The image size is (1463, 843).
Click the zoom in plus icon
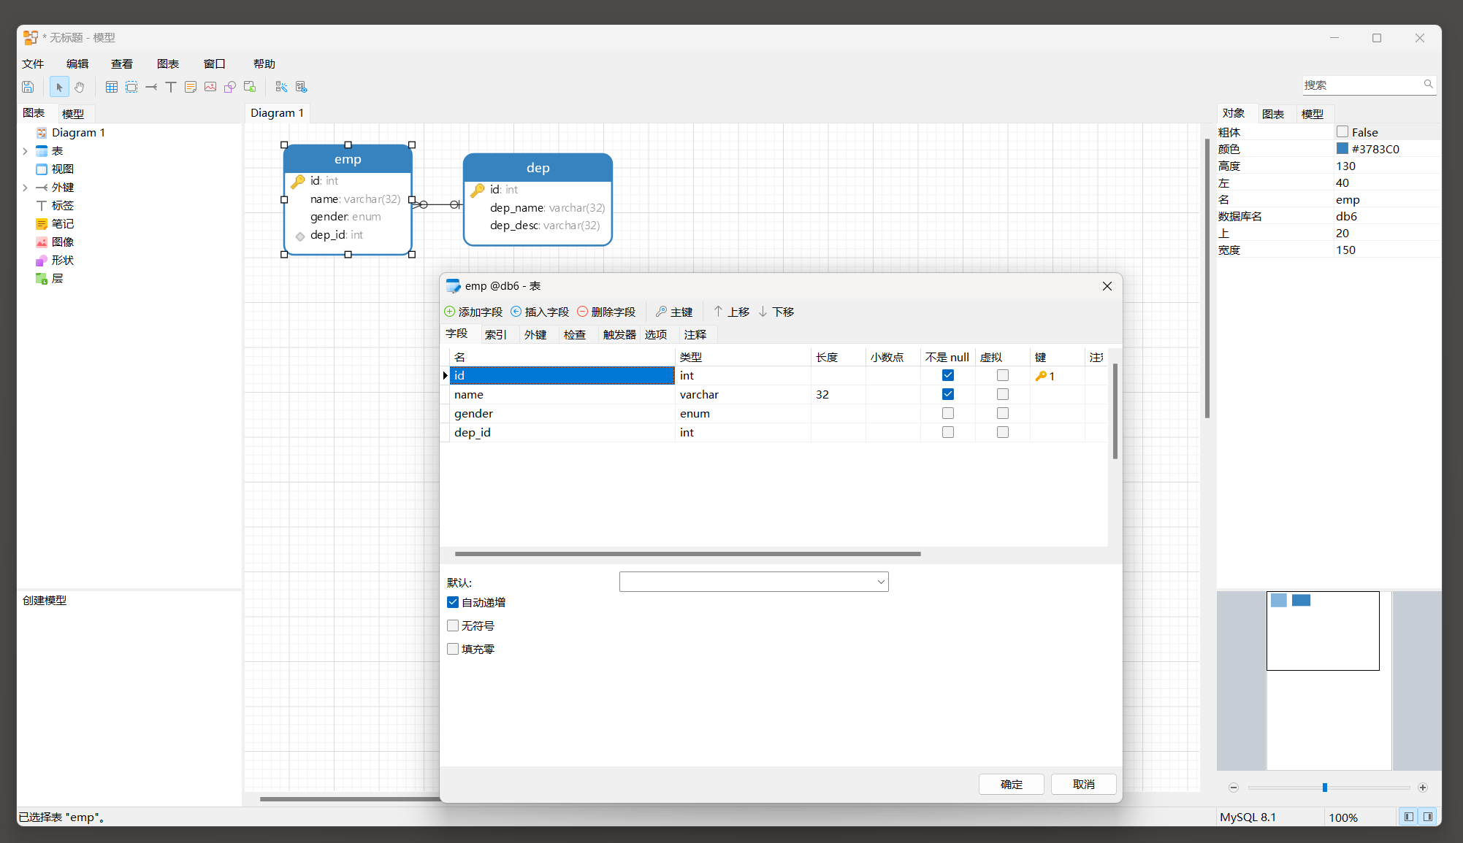pyautogui.click(x=1423, y=788)
